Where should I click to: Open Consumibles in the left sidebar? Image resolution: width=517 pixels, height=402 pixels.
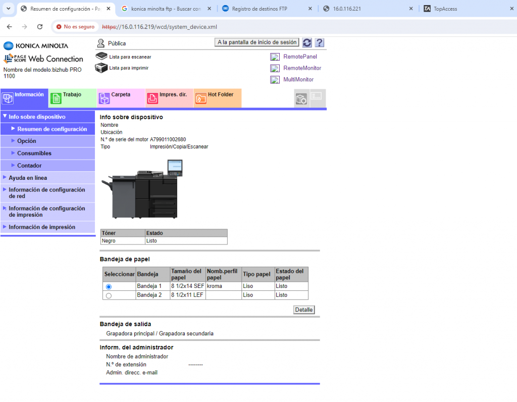(34, 153)
